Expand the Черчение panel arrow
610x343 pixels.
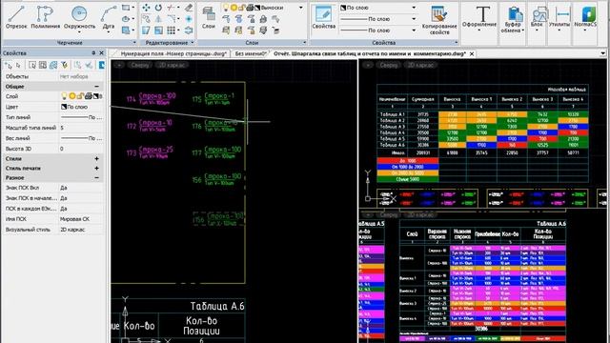pos(134,42)
